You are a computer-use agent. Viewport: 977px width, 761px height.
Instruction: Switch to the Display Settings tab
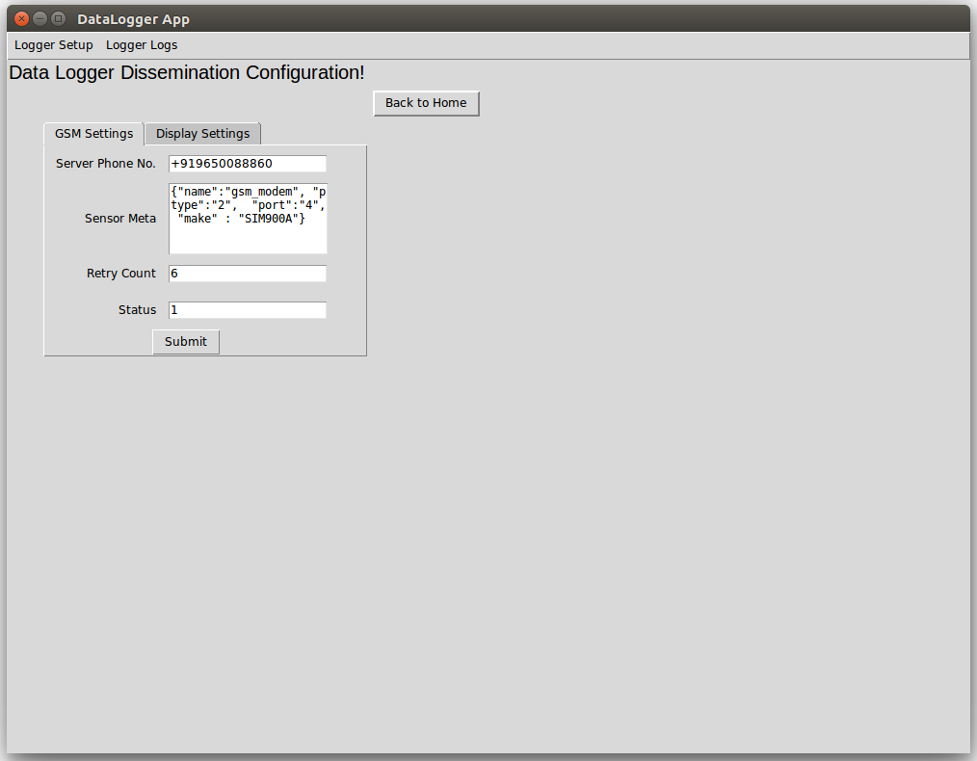click(202, 134)
